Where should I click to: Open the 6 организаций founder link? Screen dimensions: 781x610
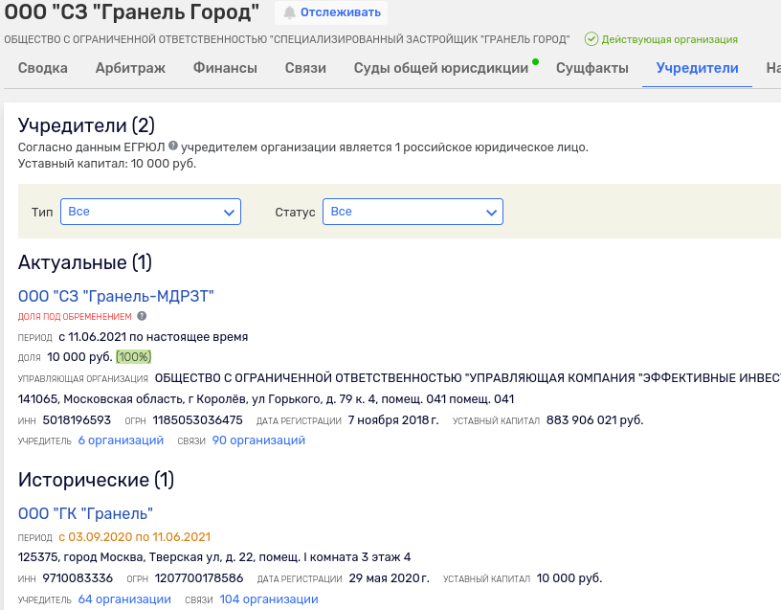(121, 441)
